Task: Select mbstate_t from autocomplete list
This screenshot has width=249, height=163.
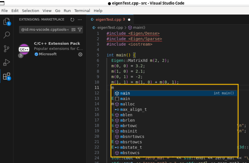Action: coord(176,147)
